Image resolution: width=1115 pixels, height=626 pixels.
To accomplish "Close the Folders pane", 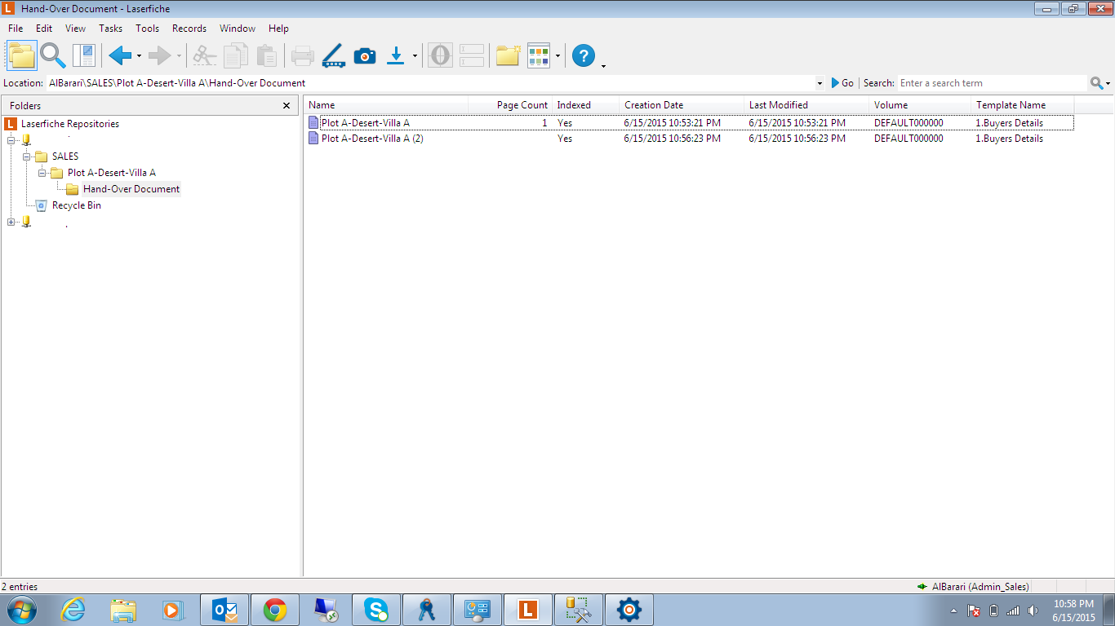I will click(x=287, y=106).
